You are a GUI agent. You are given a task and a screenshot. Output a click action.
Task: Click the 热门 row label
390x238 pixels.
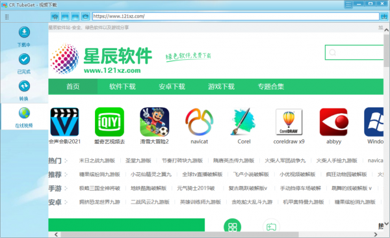[55, 161]
